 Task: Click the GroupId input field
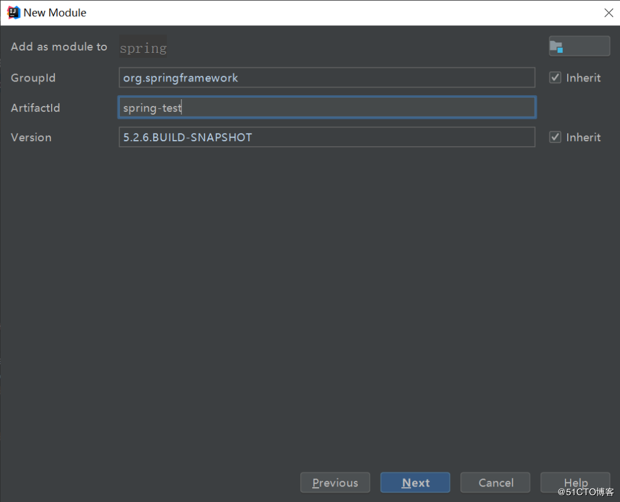pos(327,77)
